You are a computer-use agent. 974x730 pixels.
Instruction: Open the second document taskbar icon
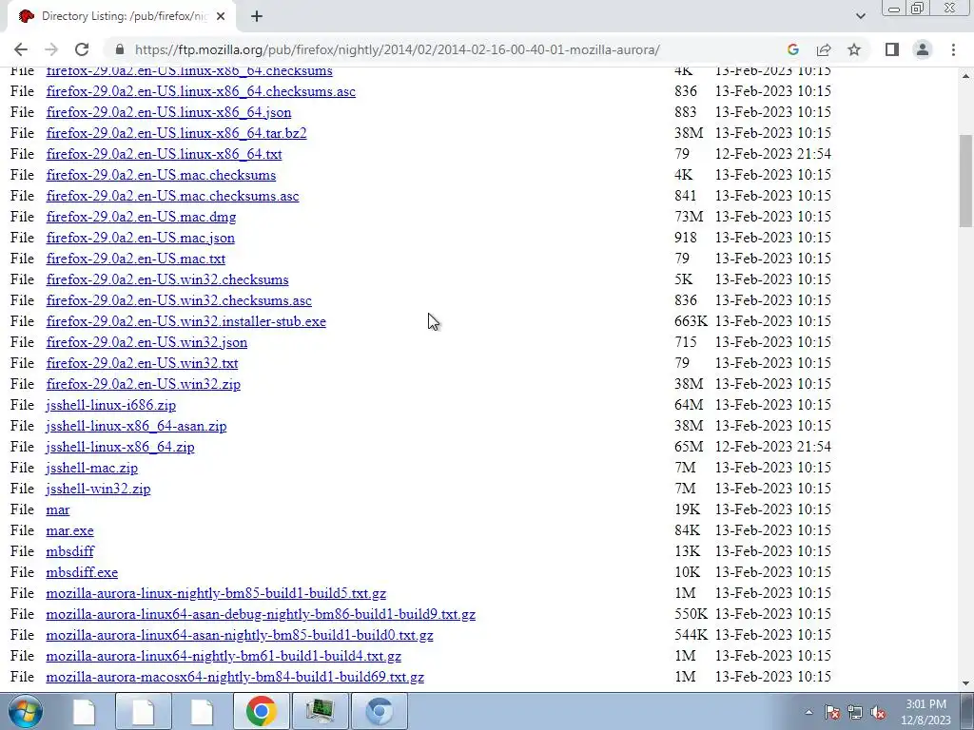click(144, 711)
